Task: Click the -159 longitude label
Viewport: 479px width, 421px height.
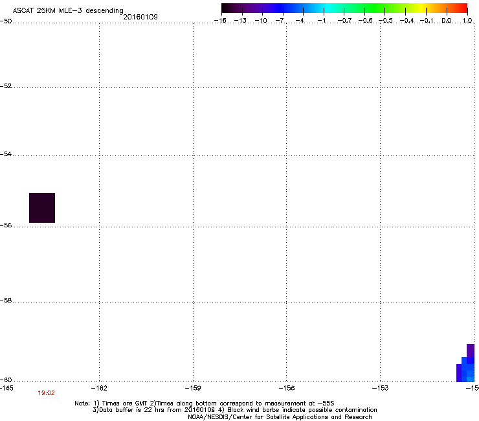Action: 193,388
